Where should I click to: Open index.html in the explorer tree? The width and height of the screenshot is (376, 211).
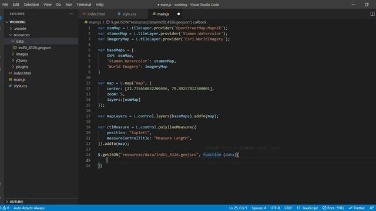coord(22,73)
